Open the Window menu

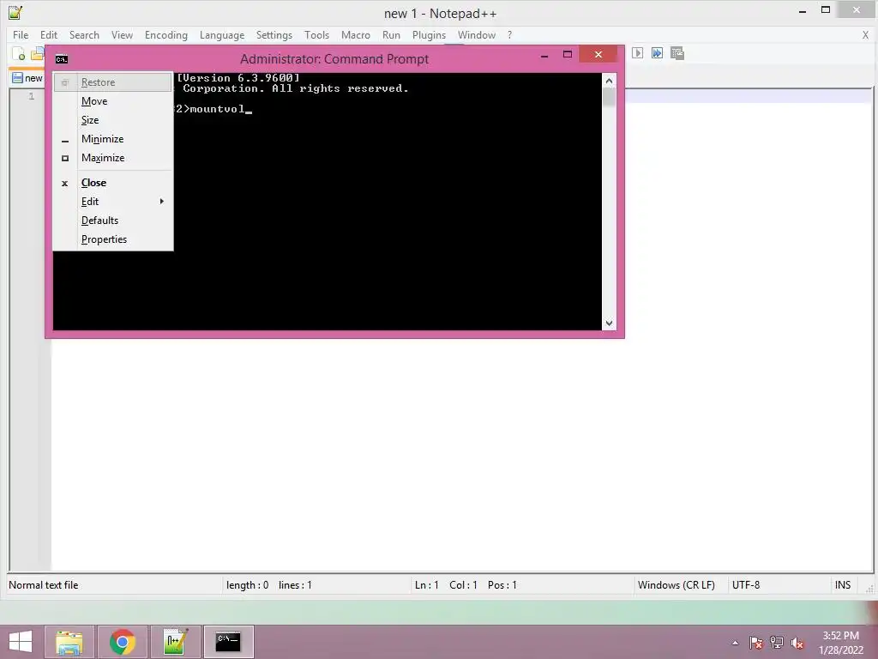pyautogui.click(x=477, y=34)
